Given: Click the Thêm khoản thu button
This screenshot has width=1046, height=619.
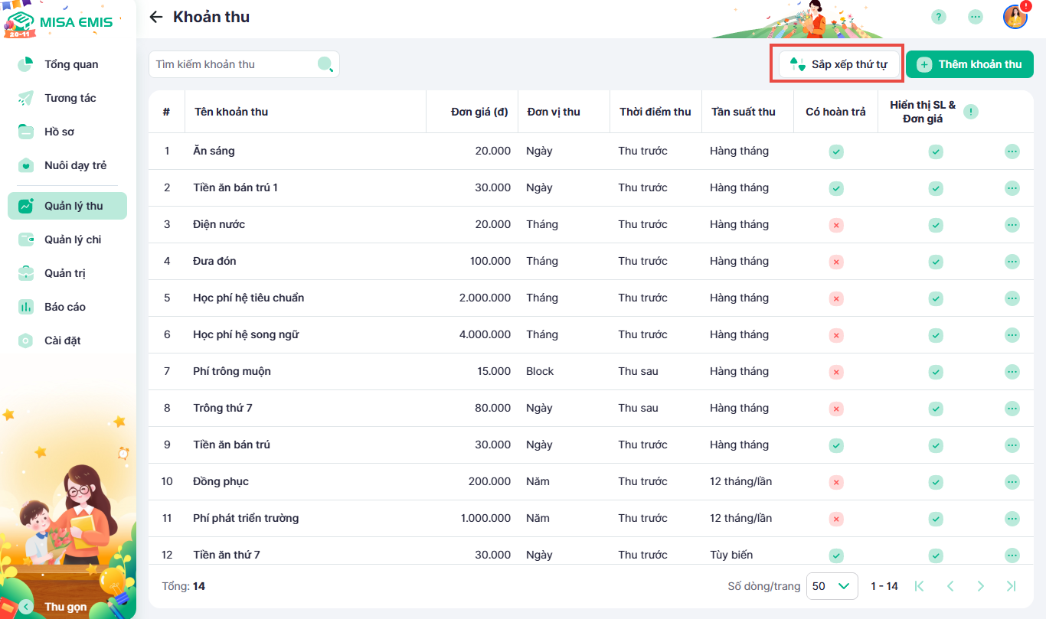Looking at the screenshot, I should (x=969, y=64).
